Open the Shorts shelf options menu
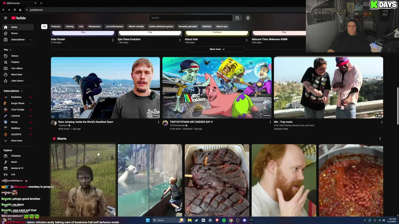Screen dimensions: 399x224 tap(380, 139)
